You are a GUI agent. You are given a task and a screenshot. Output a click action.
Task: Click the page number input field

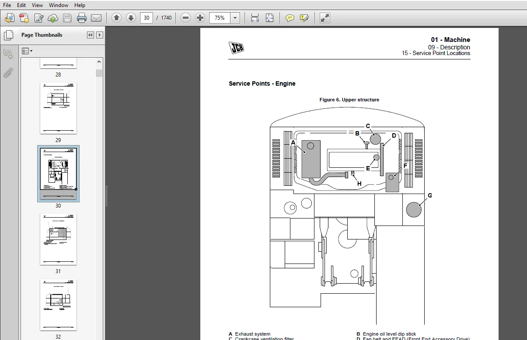(x=147, y=18)
